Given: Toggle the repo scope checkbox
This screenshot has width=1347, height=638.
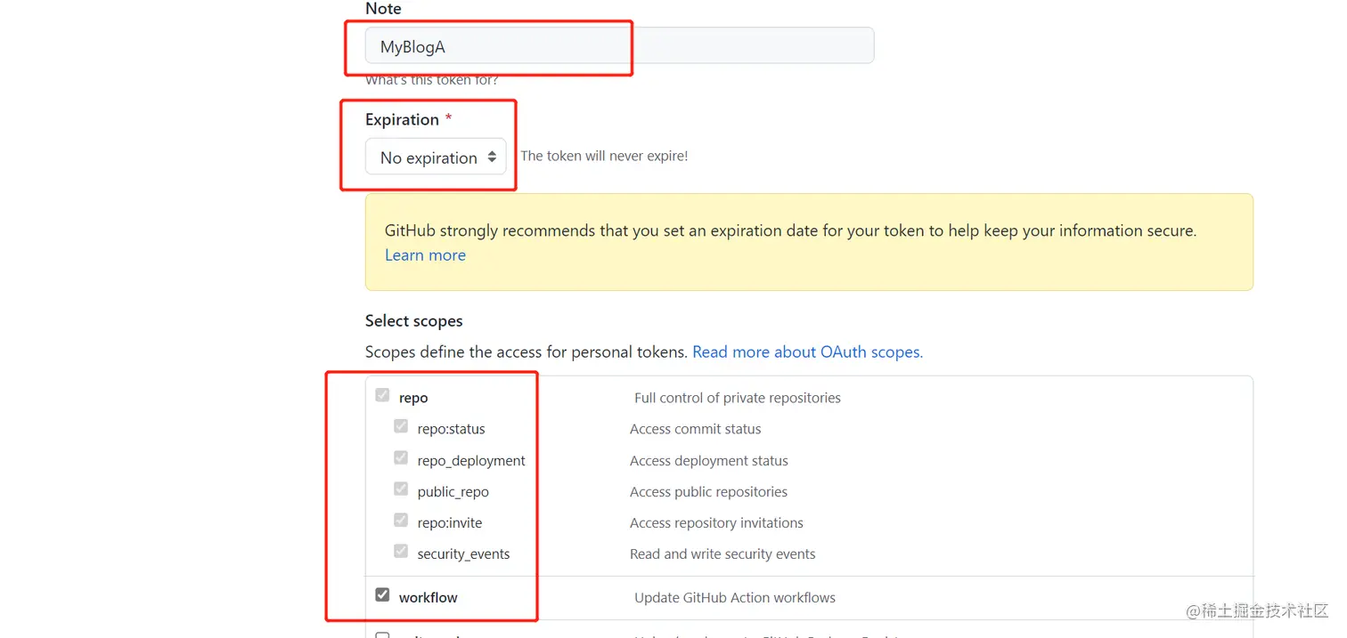Looking at the screenshot, I should click(382, 395).
